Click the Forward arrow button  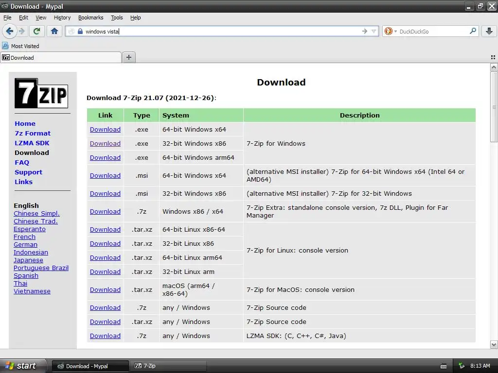coord(22,31)
